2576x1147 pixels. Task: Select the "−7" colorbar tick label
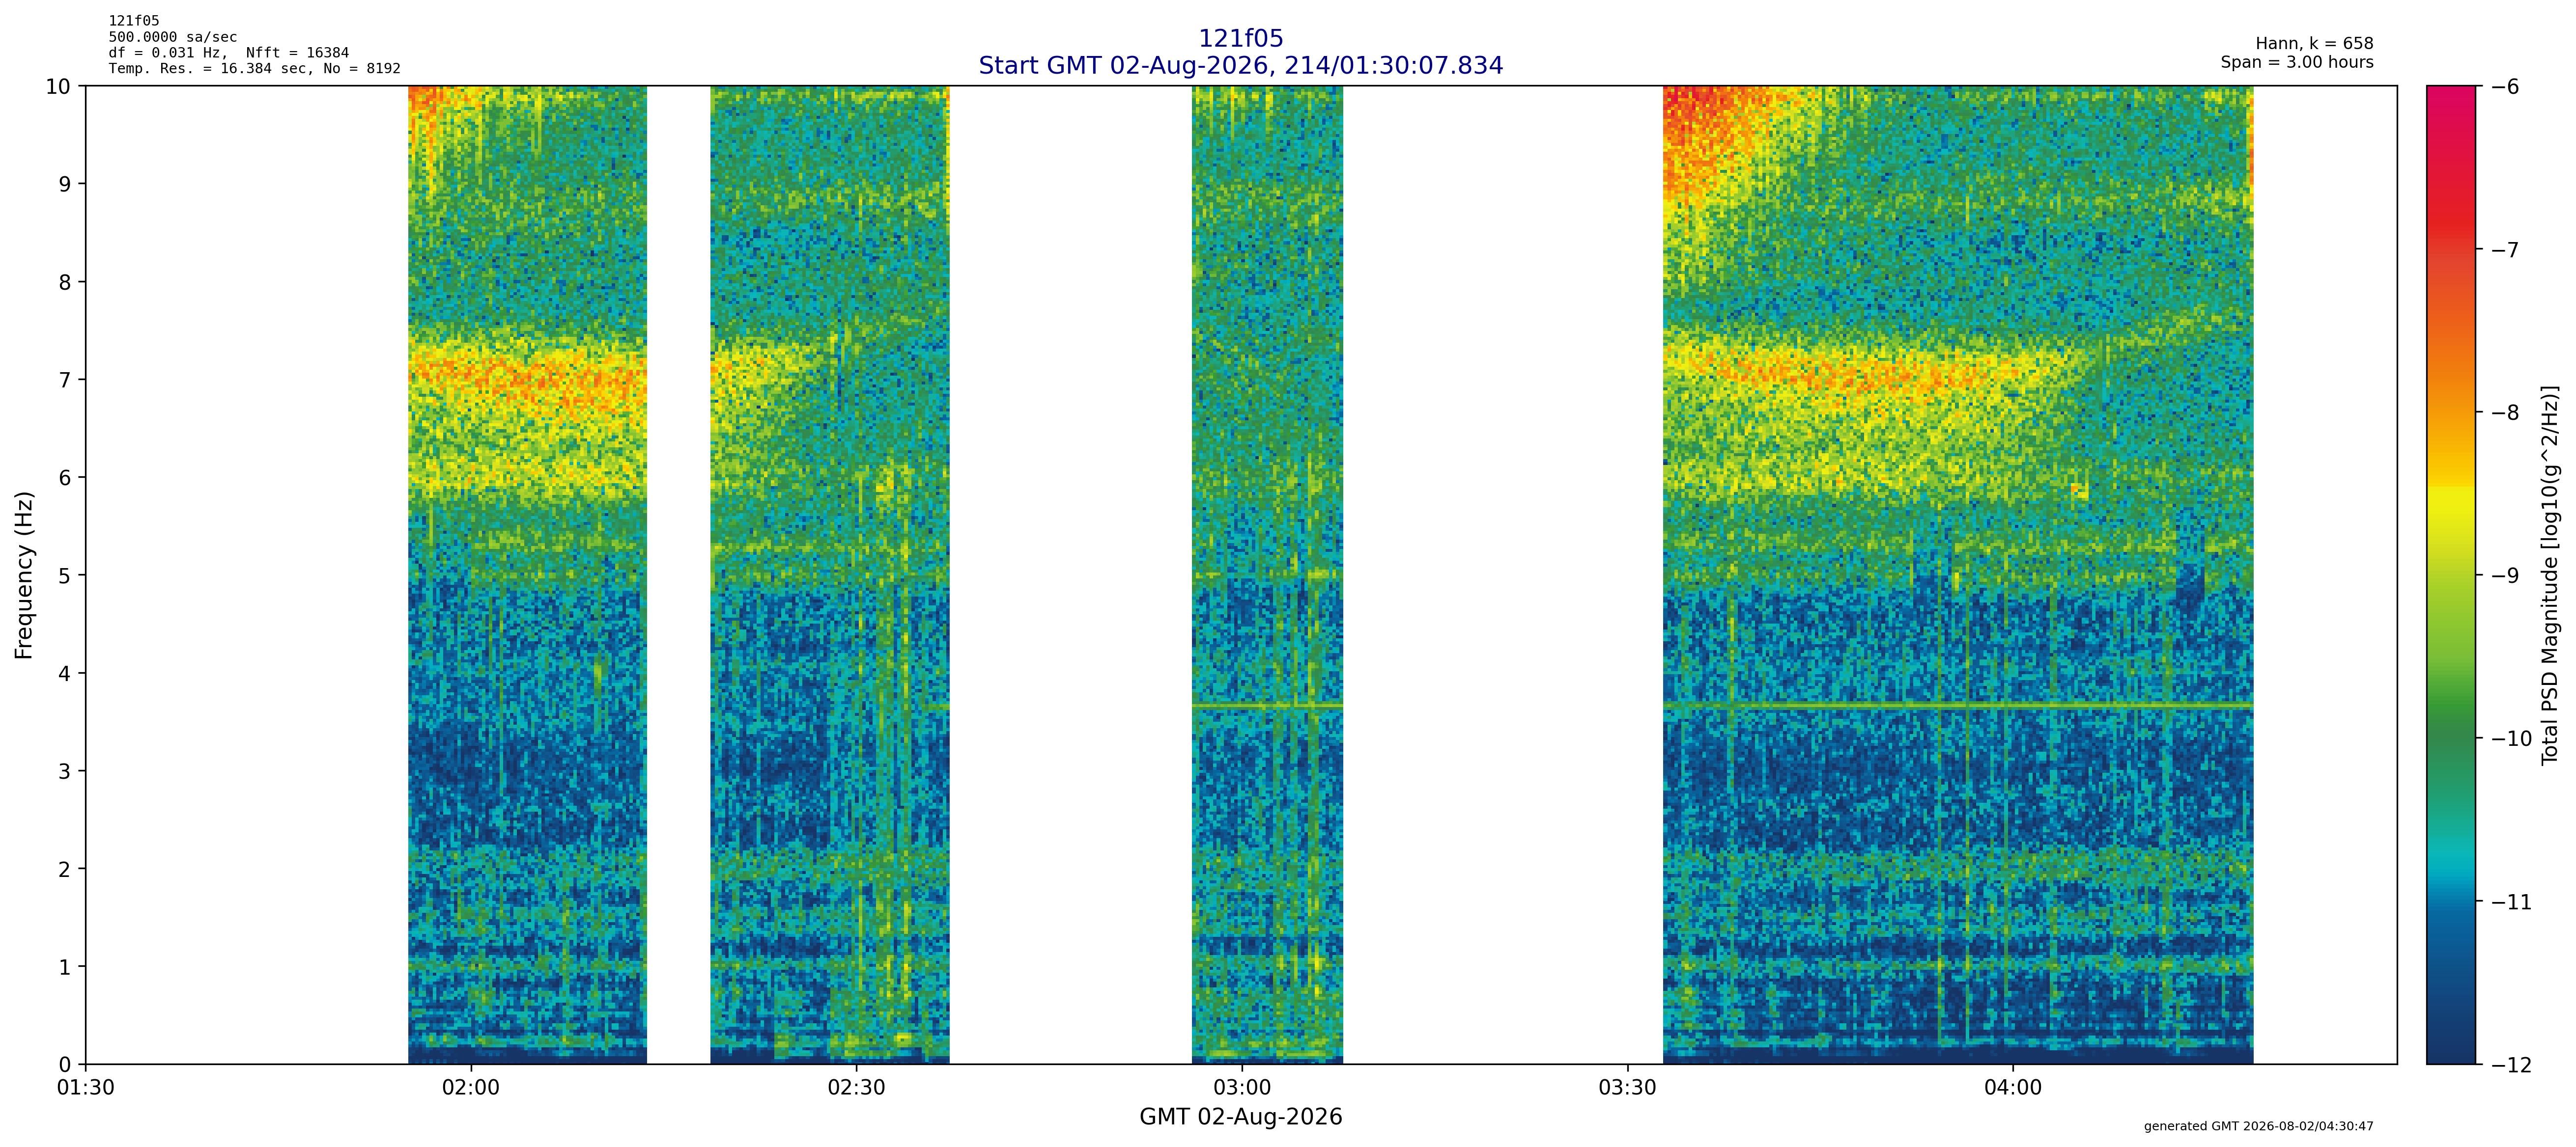[2505, 249]
